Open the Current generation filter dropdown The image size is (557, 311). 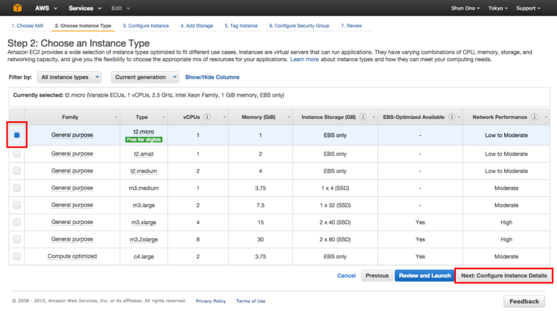tap(145, 77)
